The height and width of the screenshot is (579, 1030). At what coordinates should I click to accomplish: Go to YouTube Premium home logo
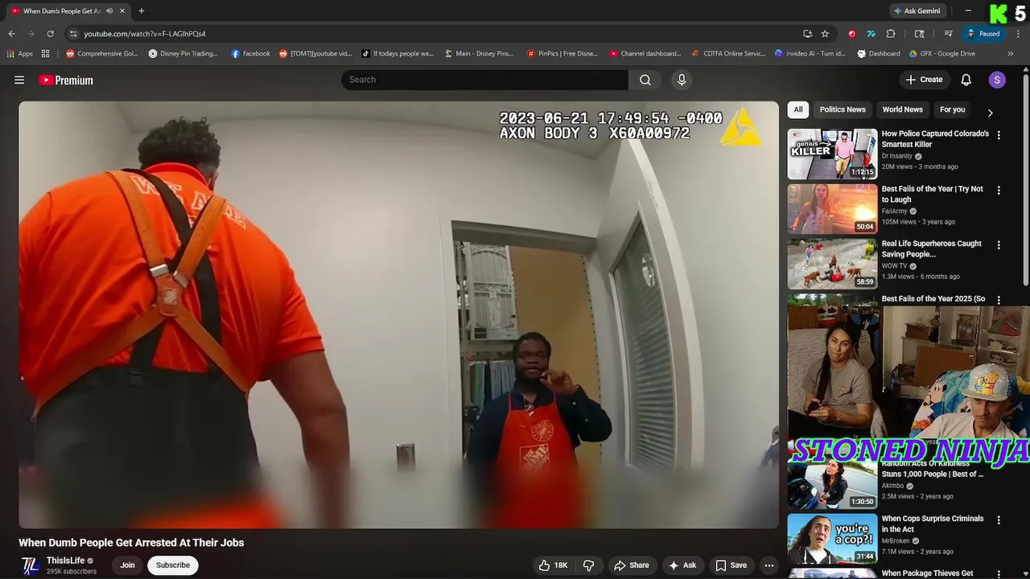click(66, 80)
